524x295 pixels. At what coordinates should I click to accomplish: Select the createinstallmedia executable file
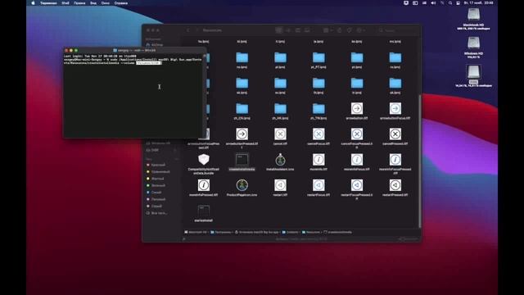tap(242, 162)
